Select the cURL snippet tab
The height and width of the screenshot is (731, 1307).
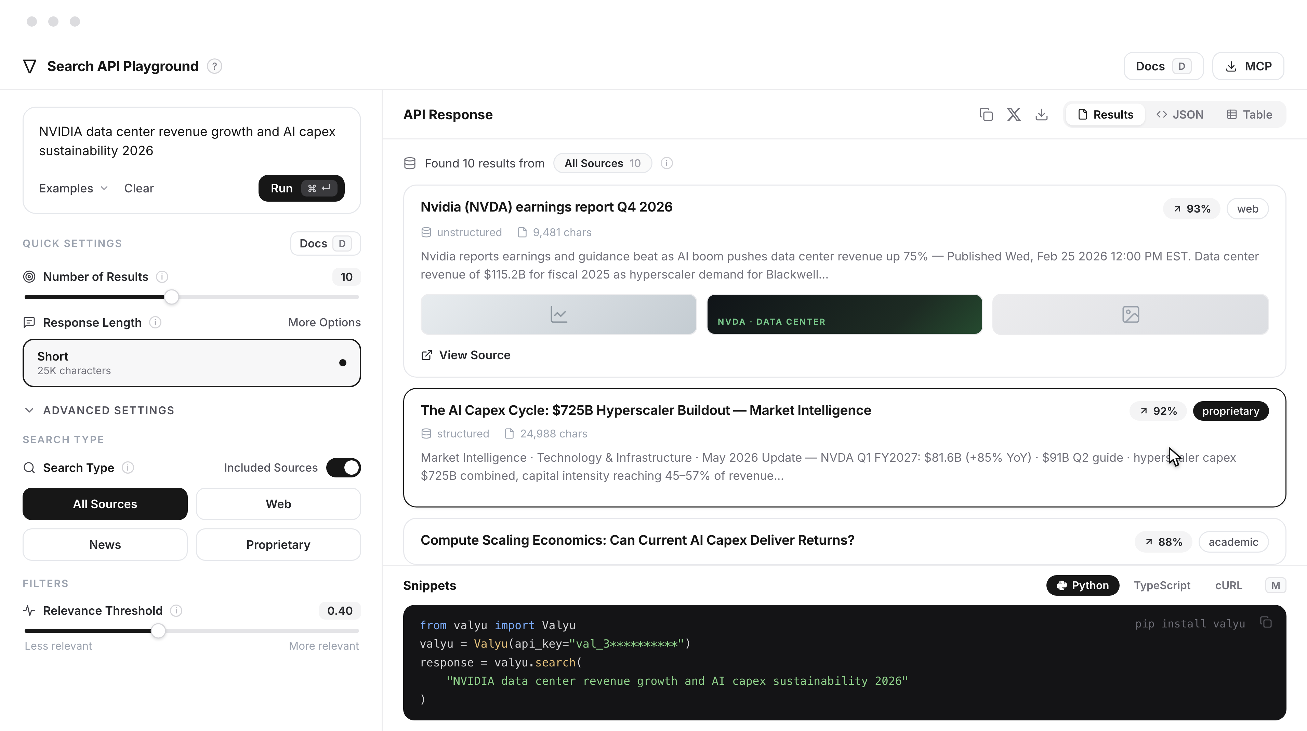click(x=1228, y=585)
